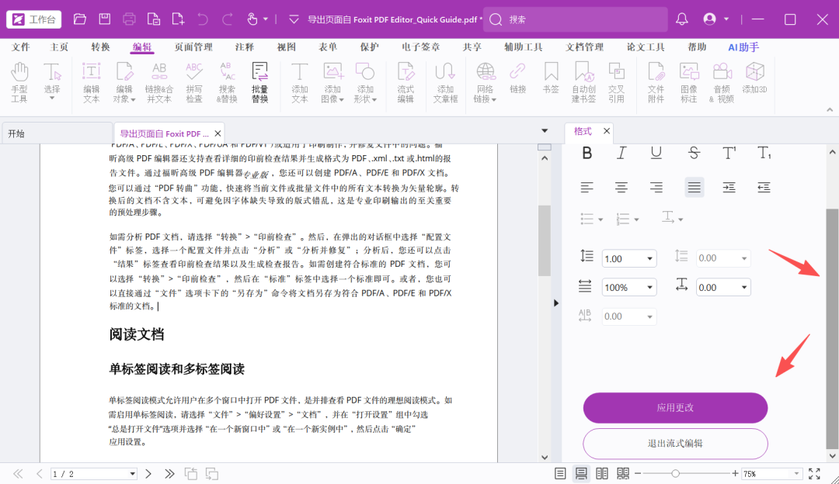This screenshot has width=839, height=484.
Task: Open notifications bell icon
Action: 682,19
